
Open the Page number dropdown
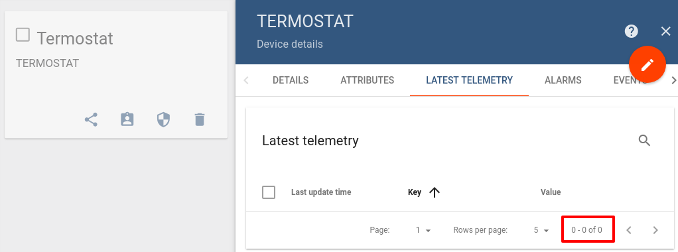(423, 230)
